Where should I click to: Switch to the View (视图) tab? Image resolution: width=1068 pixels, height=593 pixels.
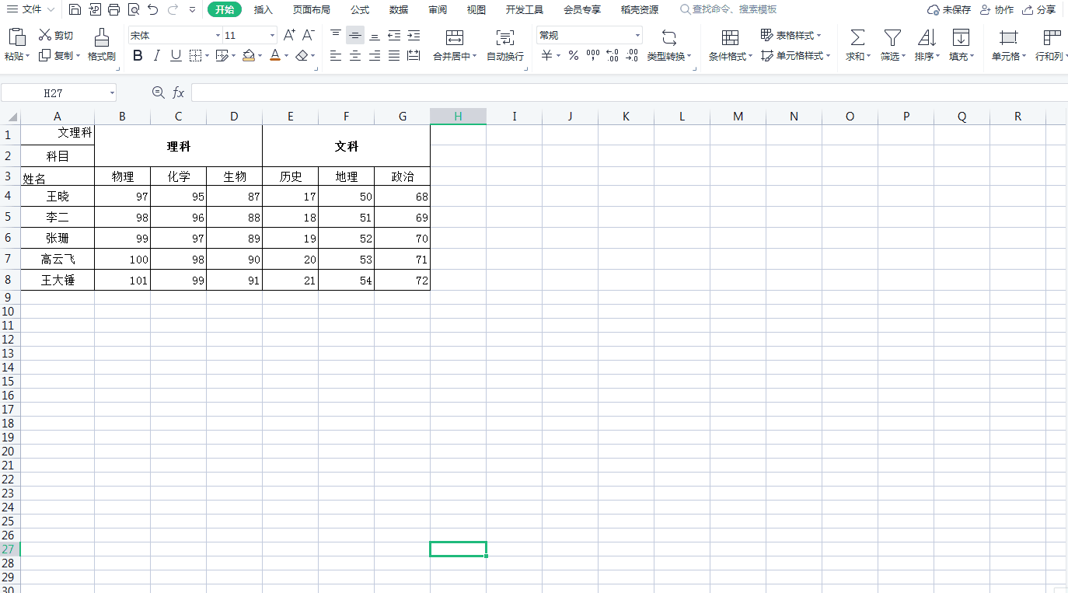[x=476, y=9]
